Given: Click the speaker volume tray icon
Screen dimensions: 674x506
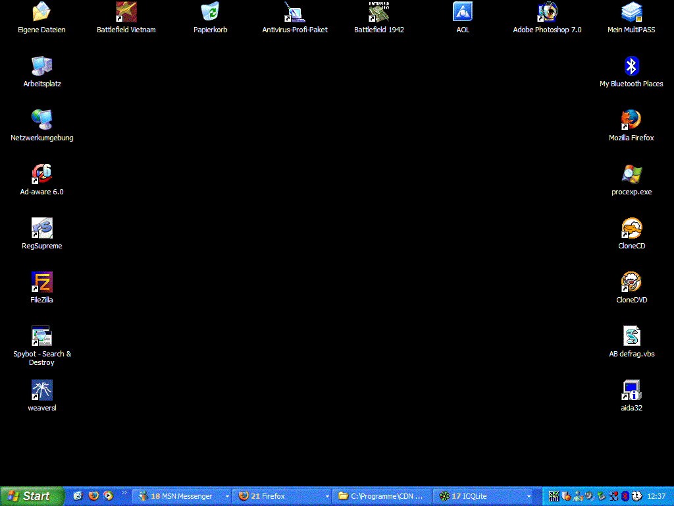Looking at the screenshot, I should (589, 496).
